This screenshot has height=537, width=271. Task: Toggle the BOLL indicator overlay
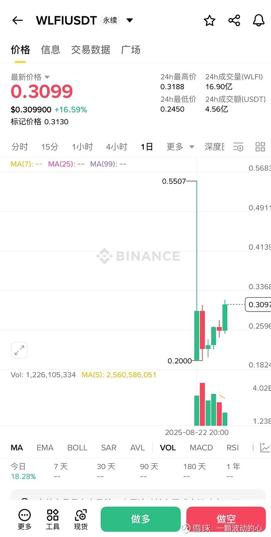(x=77, y=448)
